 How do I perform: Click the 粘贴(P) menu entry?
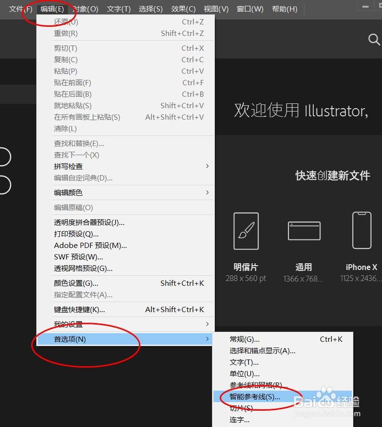(x=126, y=71)
